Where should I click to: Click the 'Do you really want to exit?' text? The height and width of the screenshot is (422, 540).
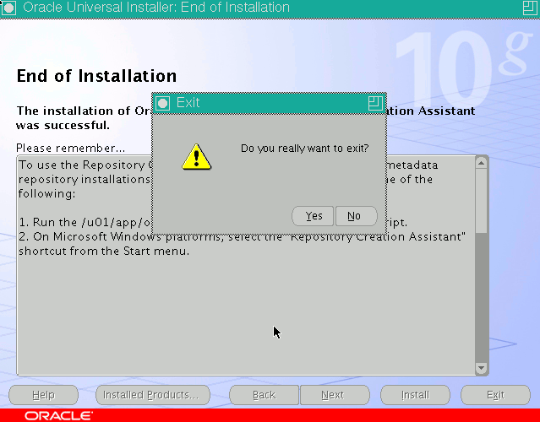pyautogui.click(x=304, y=149)
